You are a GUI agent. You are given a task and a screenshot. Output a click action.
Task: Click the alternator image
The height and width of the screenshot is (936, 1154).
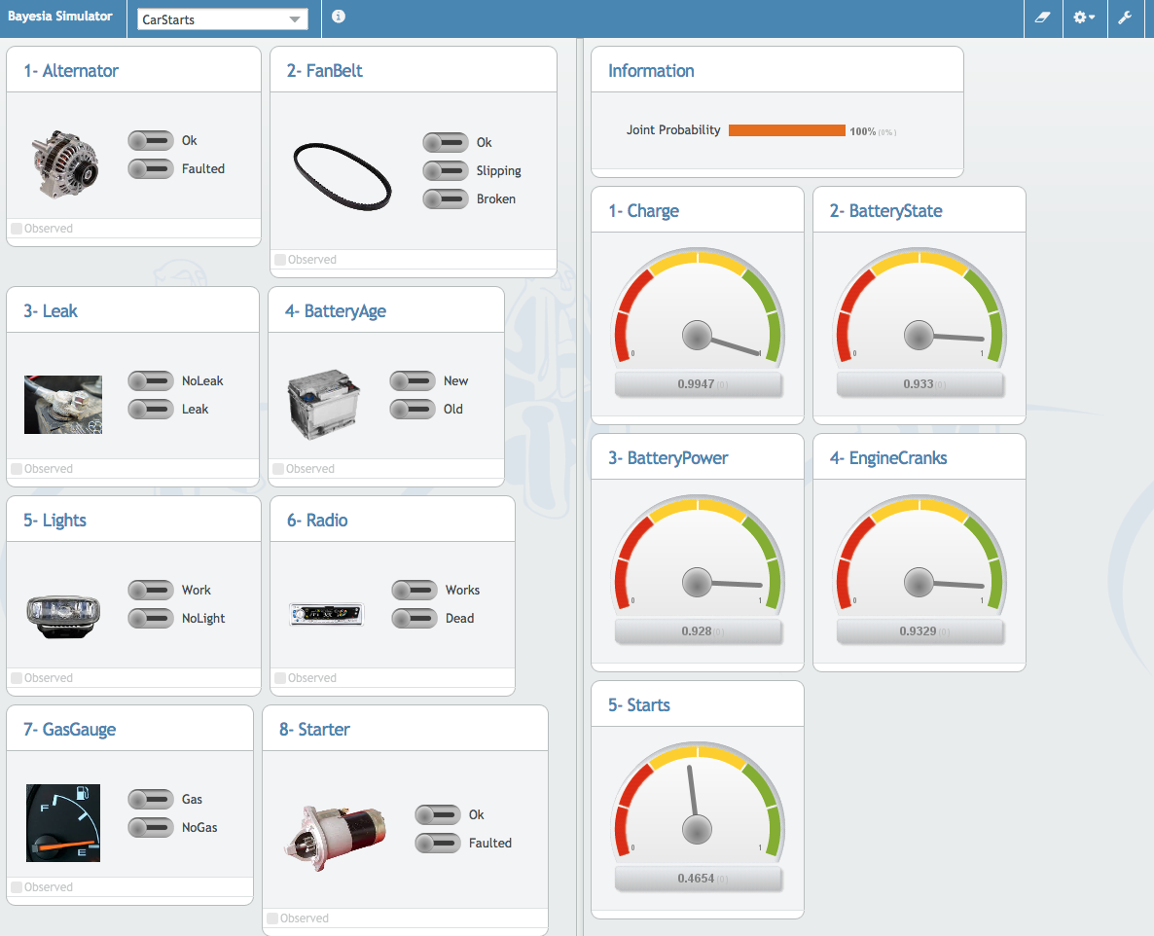tap(64, 163)
